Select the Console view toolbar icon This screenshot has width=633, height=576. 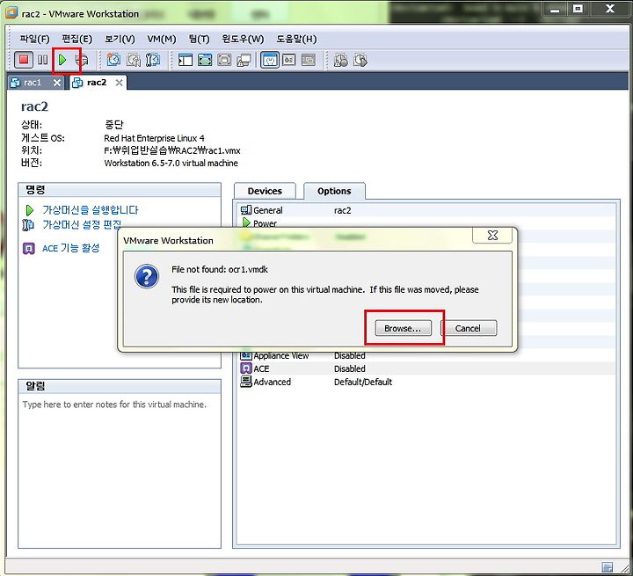[x=309, y=60]
